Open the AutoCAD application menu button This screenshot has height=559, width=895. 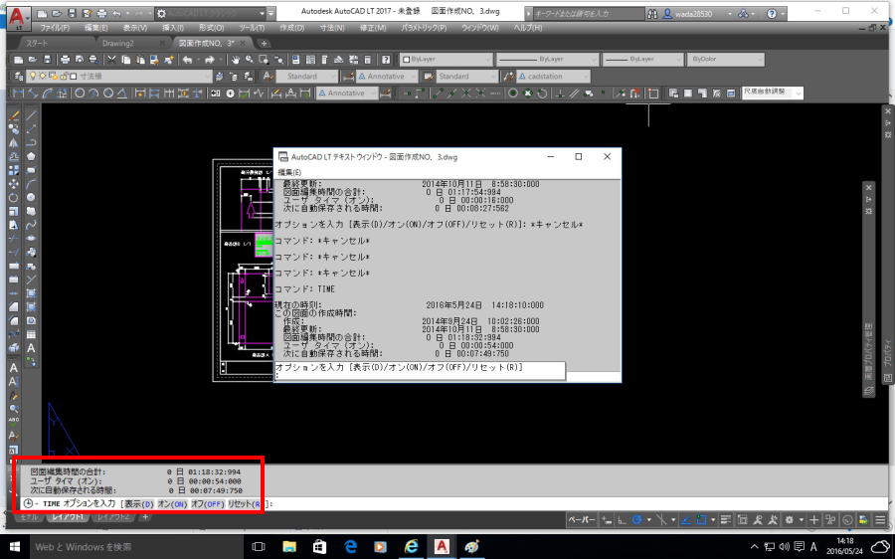pos(19,18)
